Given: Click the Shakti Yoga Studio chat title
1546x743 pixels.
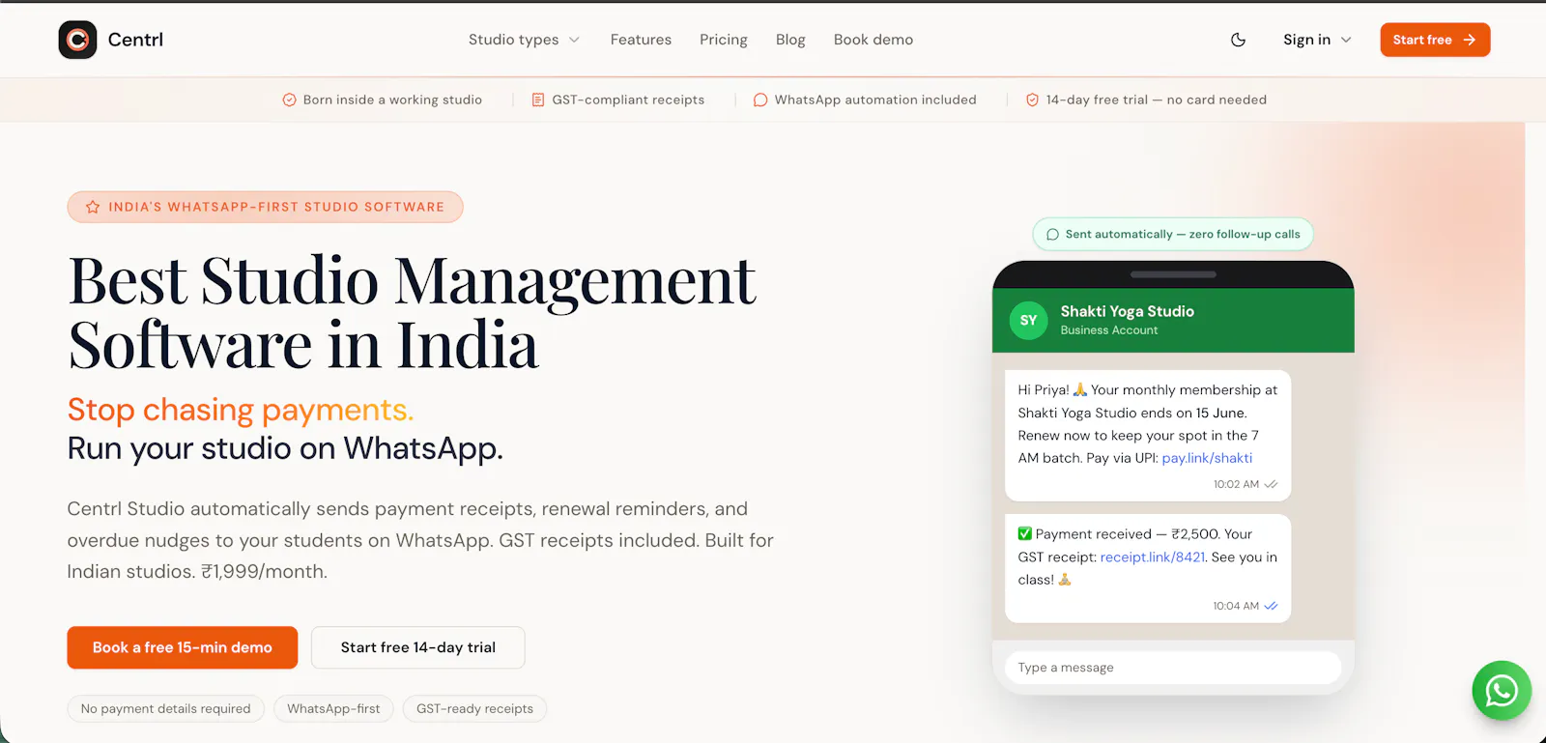Looking at the screenshot, I should [1128, 311].
